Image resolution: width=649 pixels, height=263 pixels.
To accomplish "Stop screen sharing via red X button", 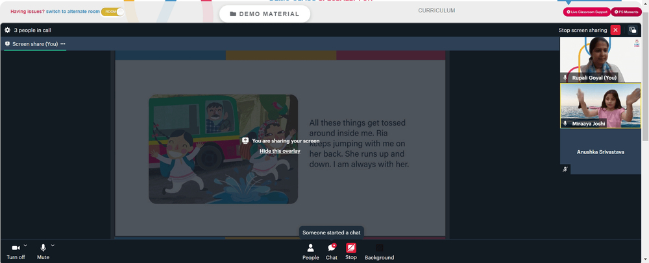I will pyautogui.click(x=615, y=30).
